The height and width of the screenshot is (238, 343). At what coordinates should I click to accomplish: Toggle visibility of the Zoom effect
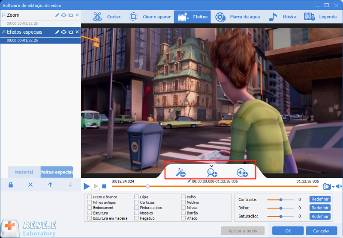click(63, 15)
